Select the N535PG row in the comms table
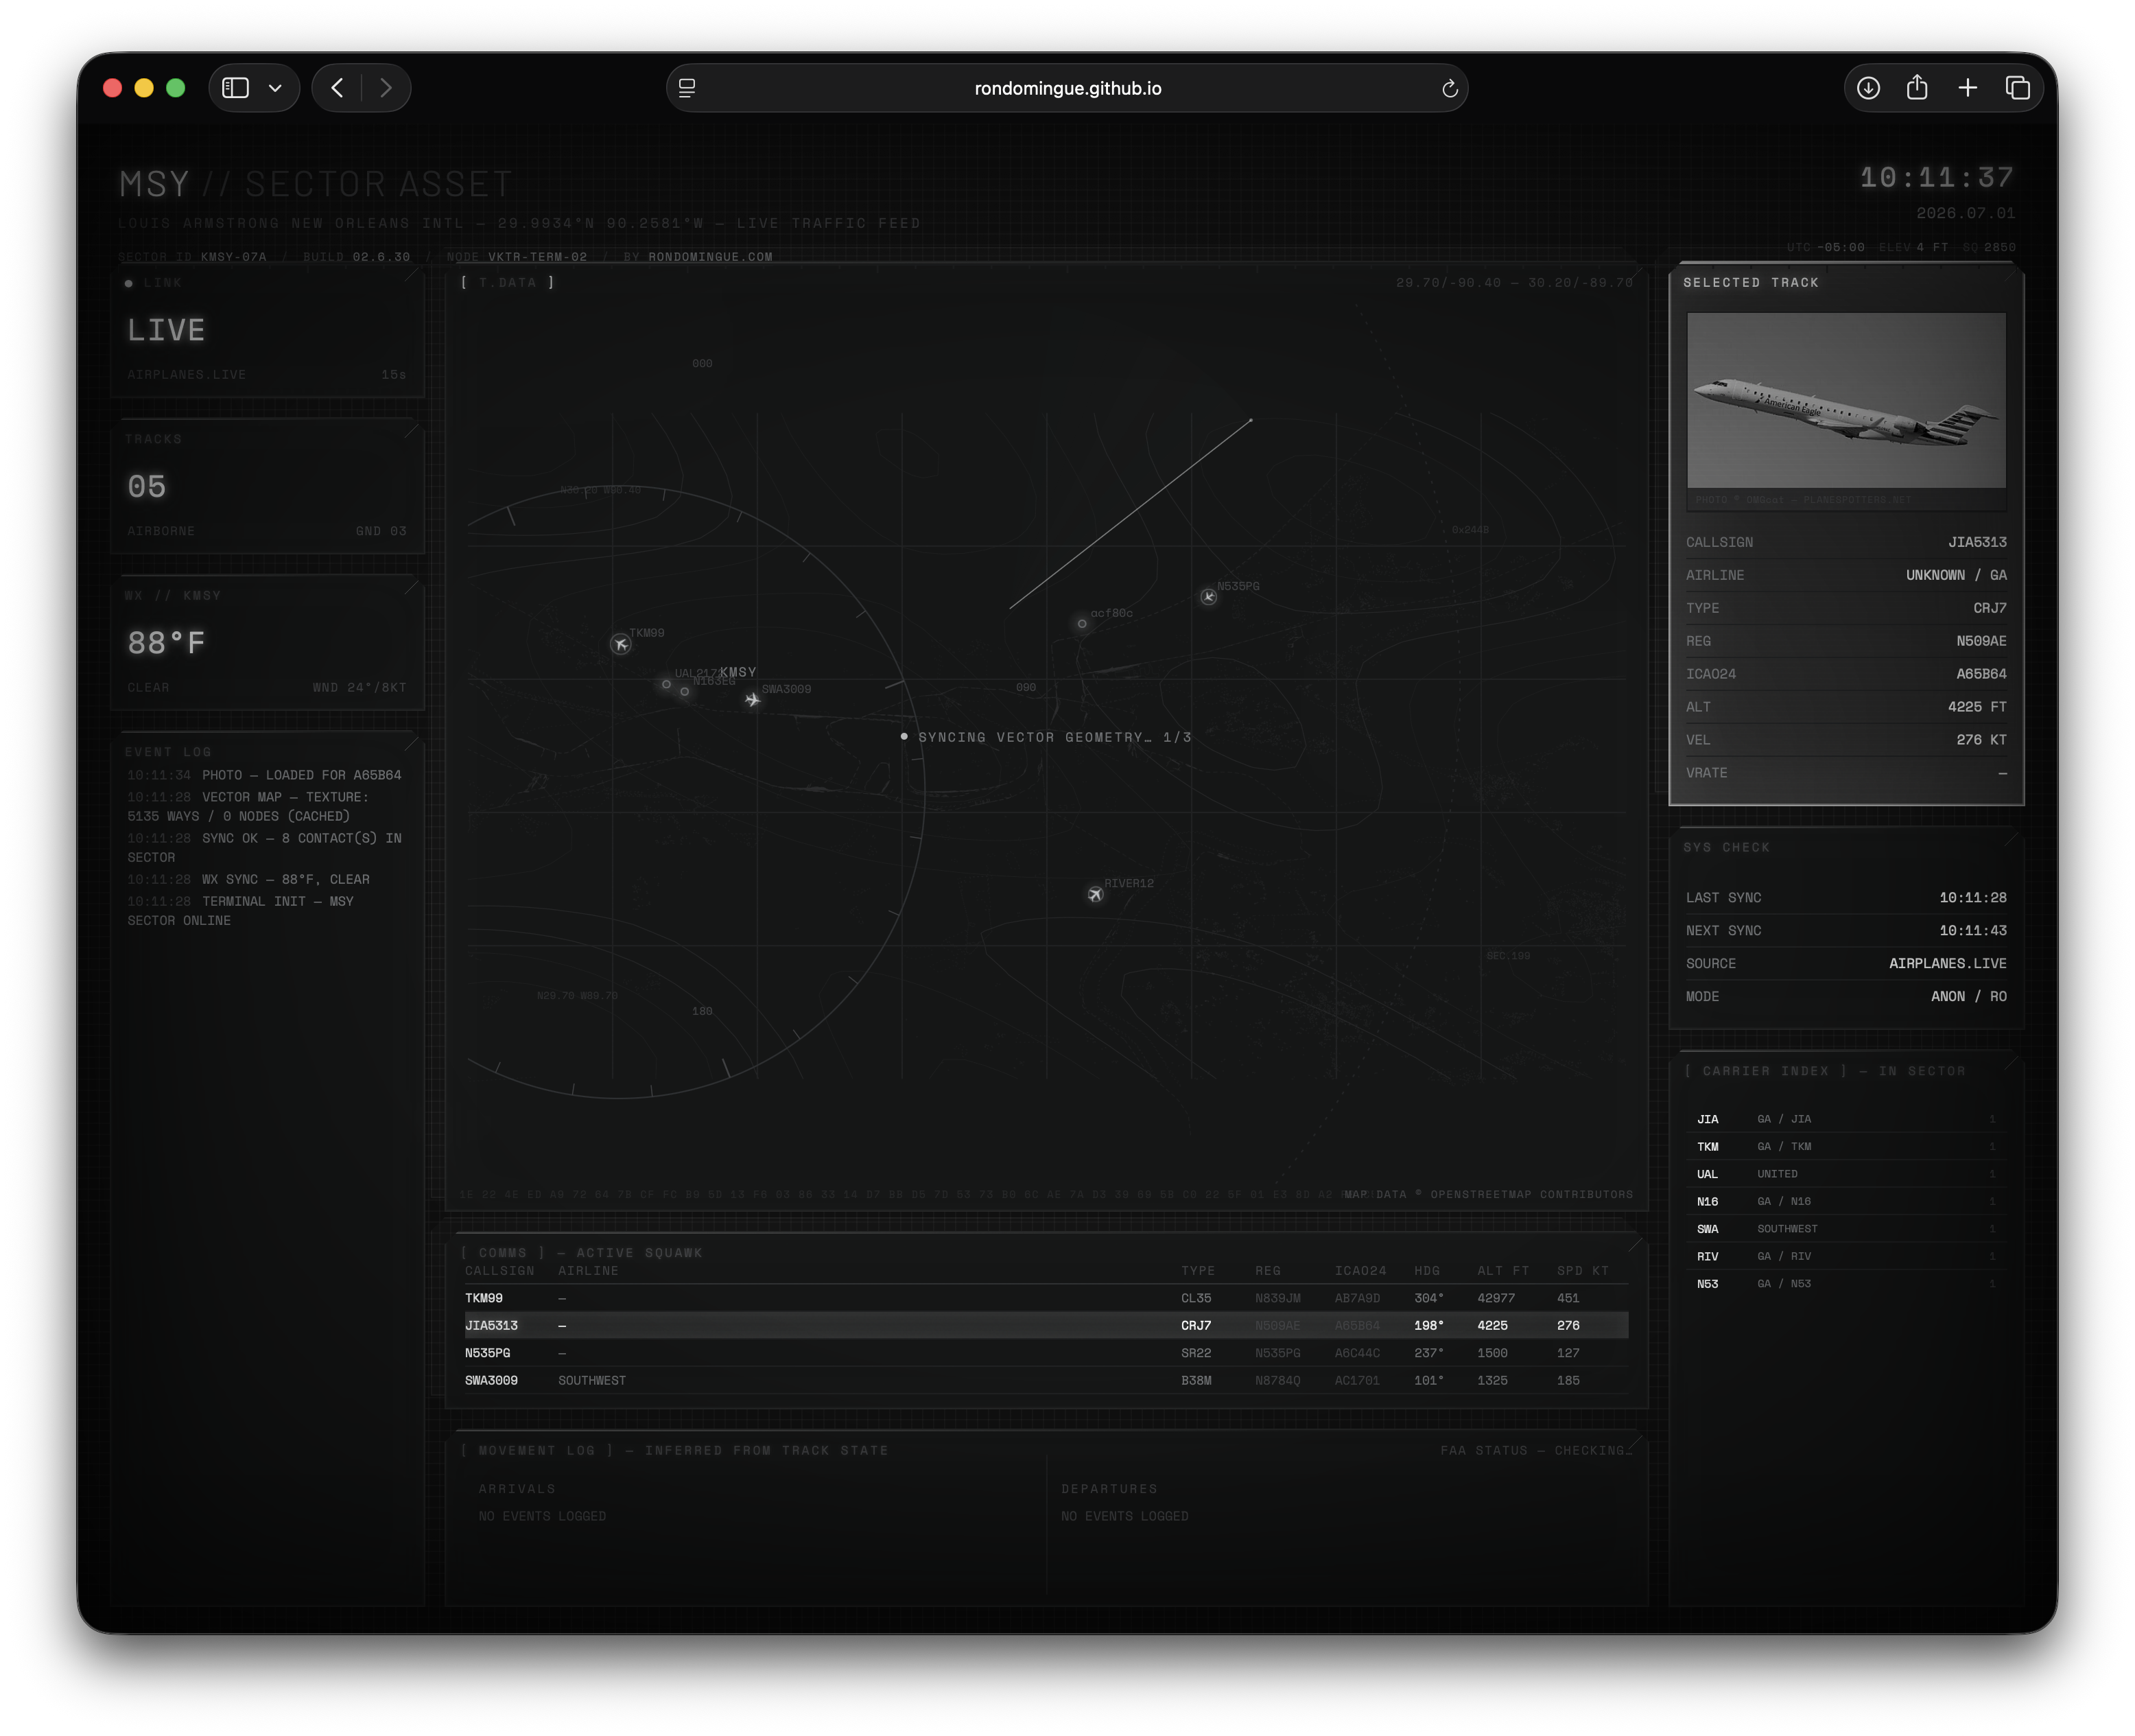Viewport: 2135px width, 1736px height. (x=1046, y=1353)
